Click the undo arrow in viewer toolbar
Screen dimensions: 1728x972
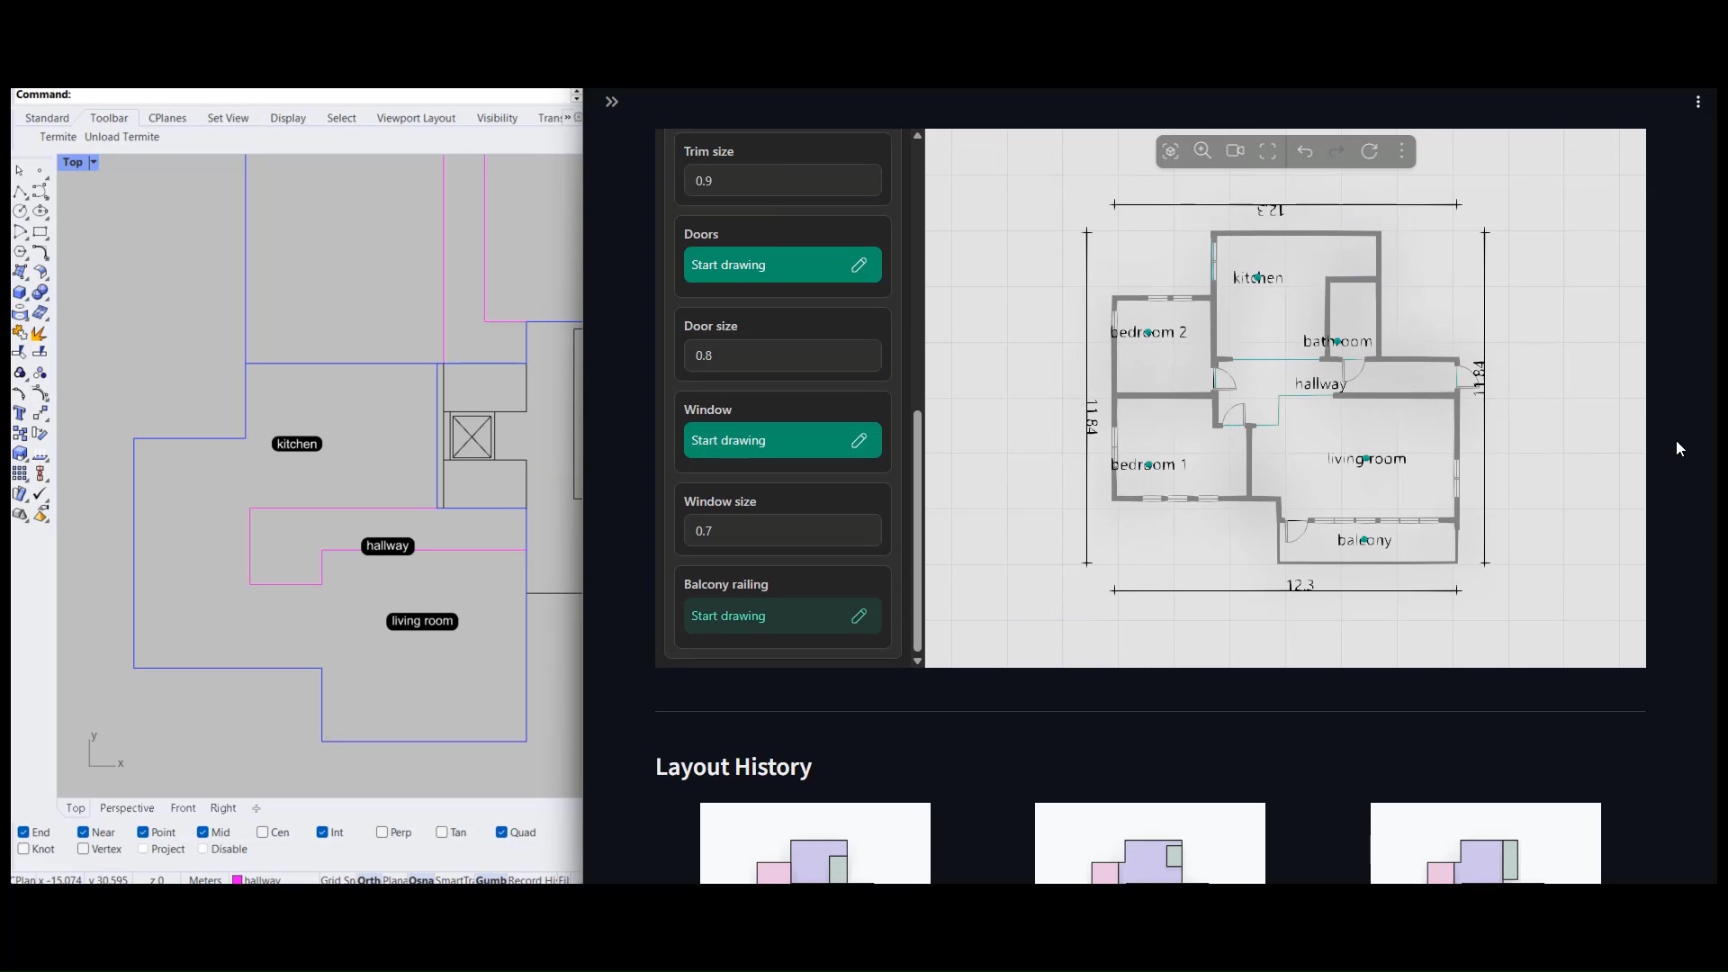(x=1305, y=151)
